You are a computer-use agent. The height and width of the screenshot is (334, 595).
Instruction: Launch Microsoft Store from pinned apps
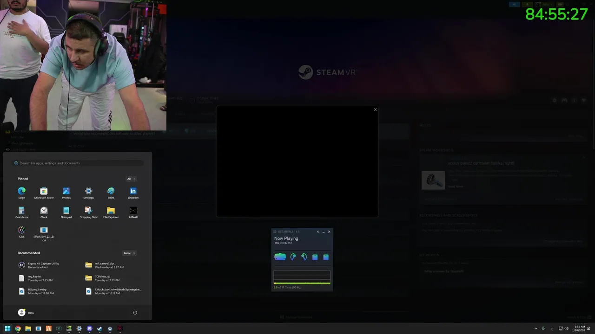tap(44, 193)
